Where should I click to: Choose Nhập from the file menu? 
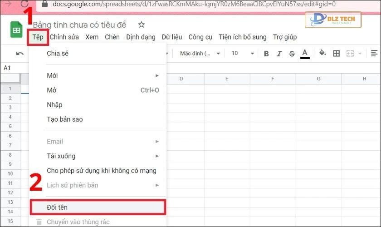98,105
